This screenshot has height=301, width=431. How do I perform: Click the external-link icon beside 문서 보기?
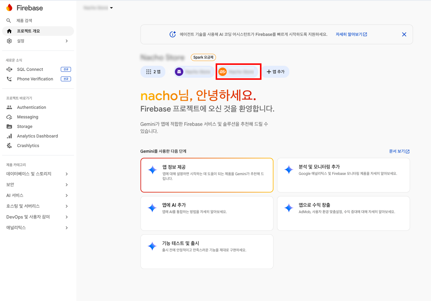tap(407, 152)
